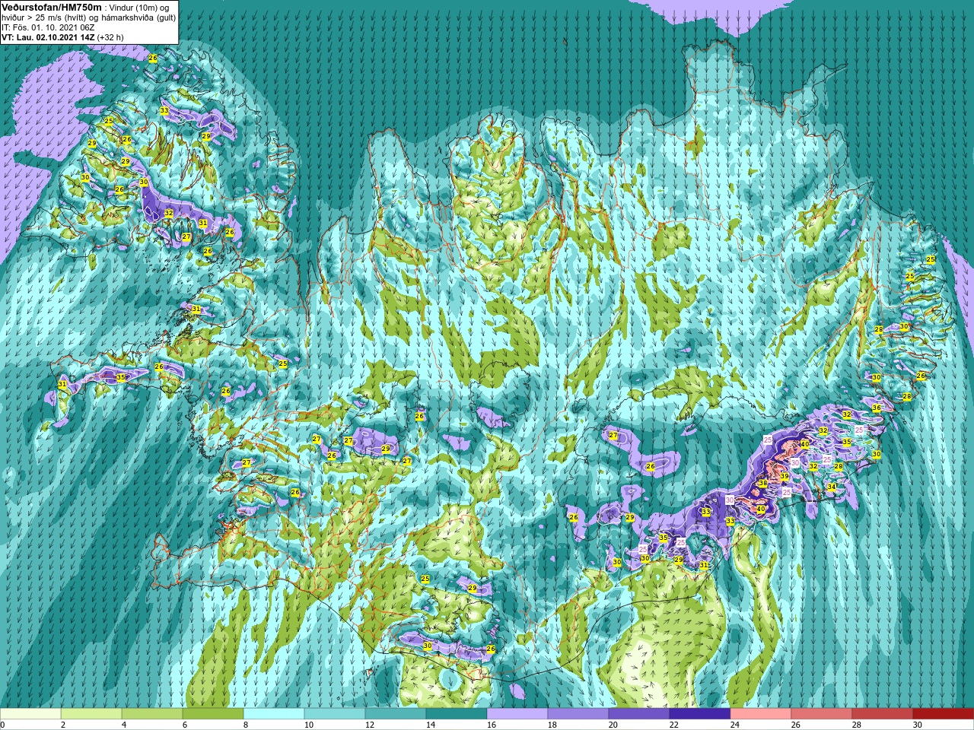This screenshot has width=974, height=730.
Task: Click the dark teal 14–16 legend swatch
Action: pos(457,714)
